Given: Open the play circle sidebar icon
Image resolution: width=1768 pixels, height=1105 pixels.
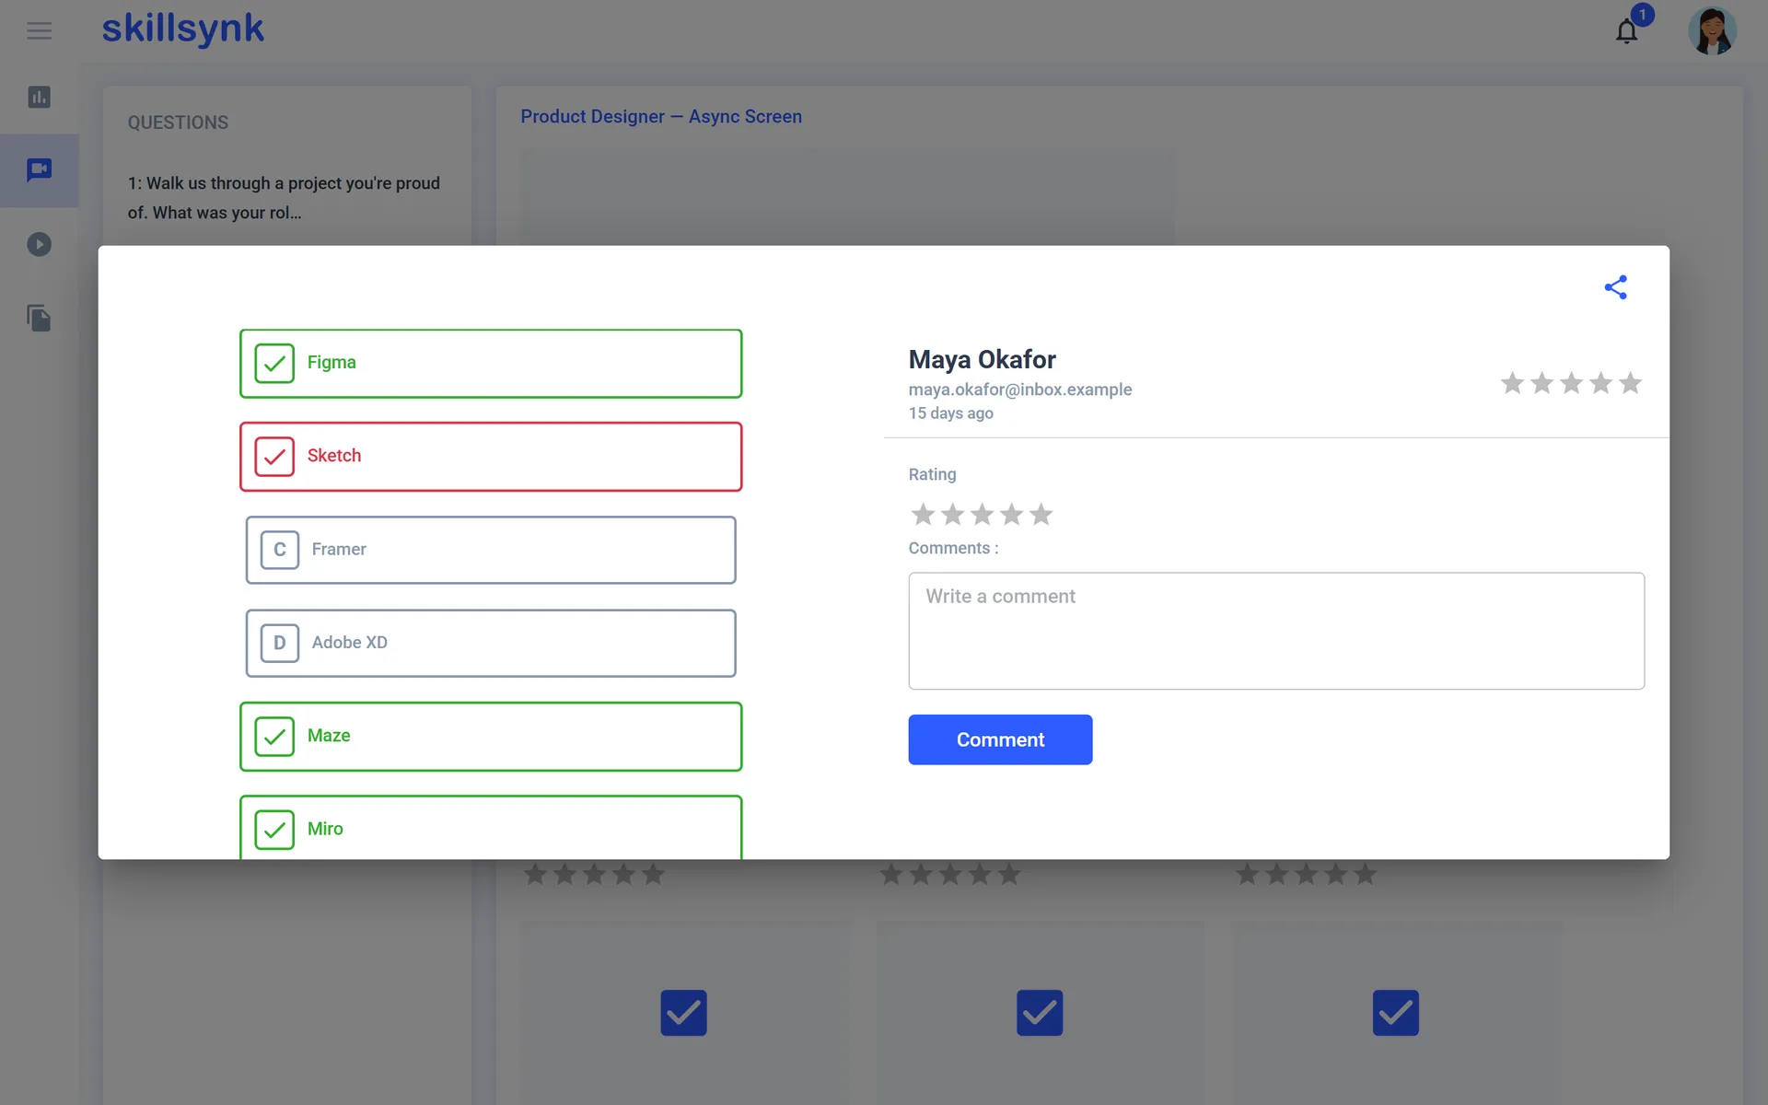Looking at the screenshot, I should click(39, 244).
